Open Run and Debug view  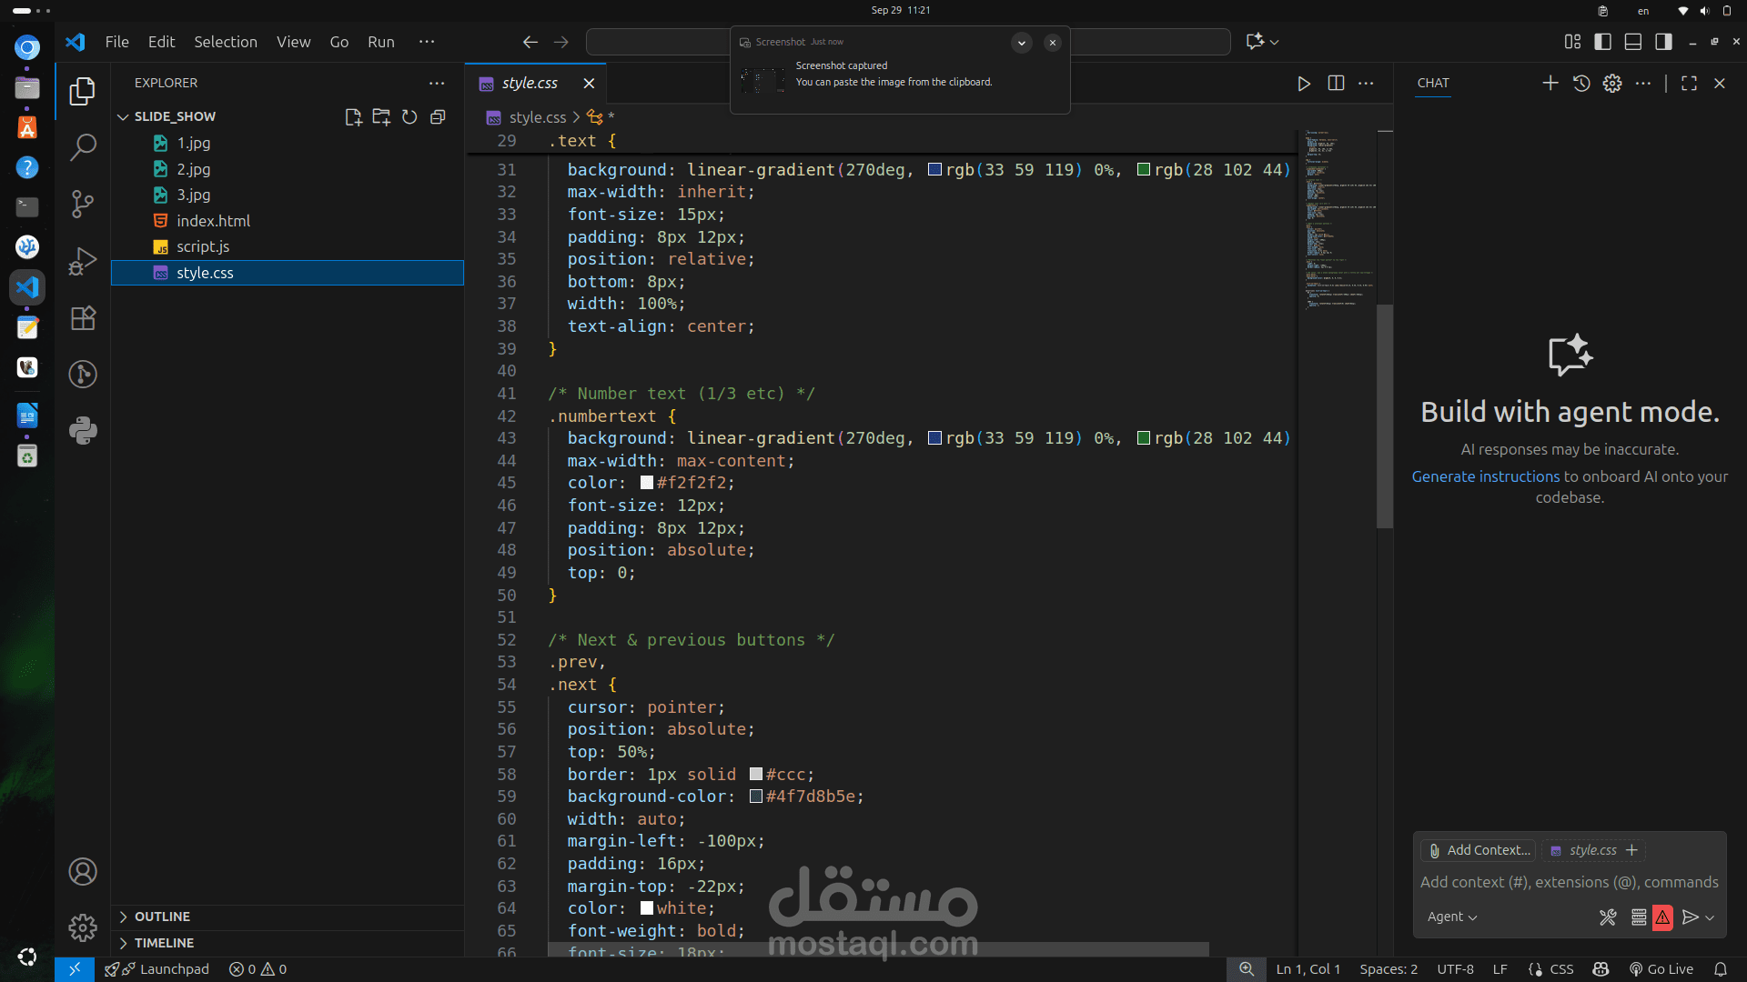83,261
